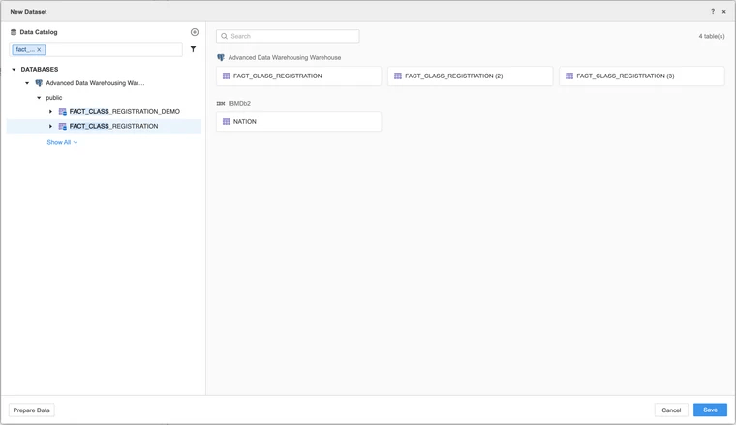Collapse the Advanced Data Warehousing tree node
736x425 pixels.
coord(27,83)
